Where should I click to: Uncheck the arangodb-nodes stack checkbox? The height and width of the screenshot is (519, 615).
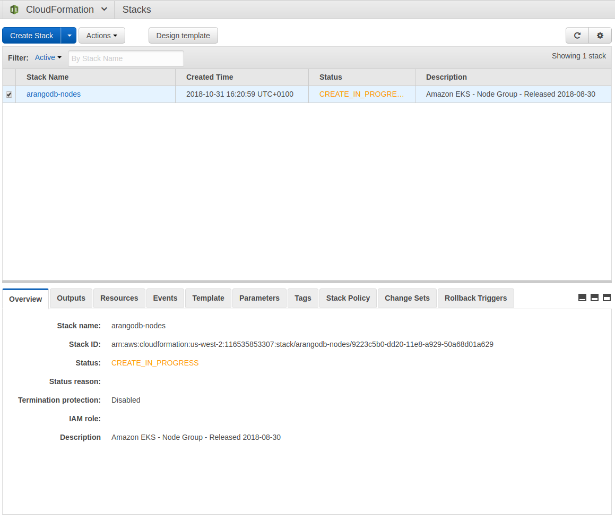point(9,95)
